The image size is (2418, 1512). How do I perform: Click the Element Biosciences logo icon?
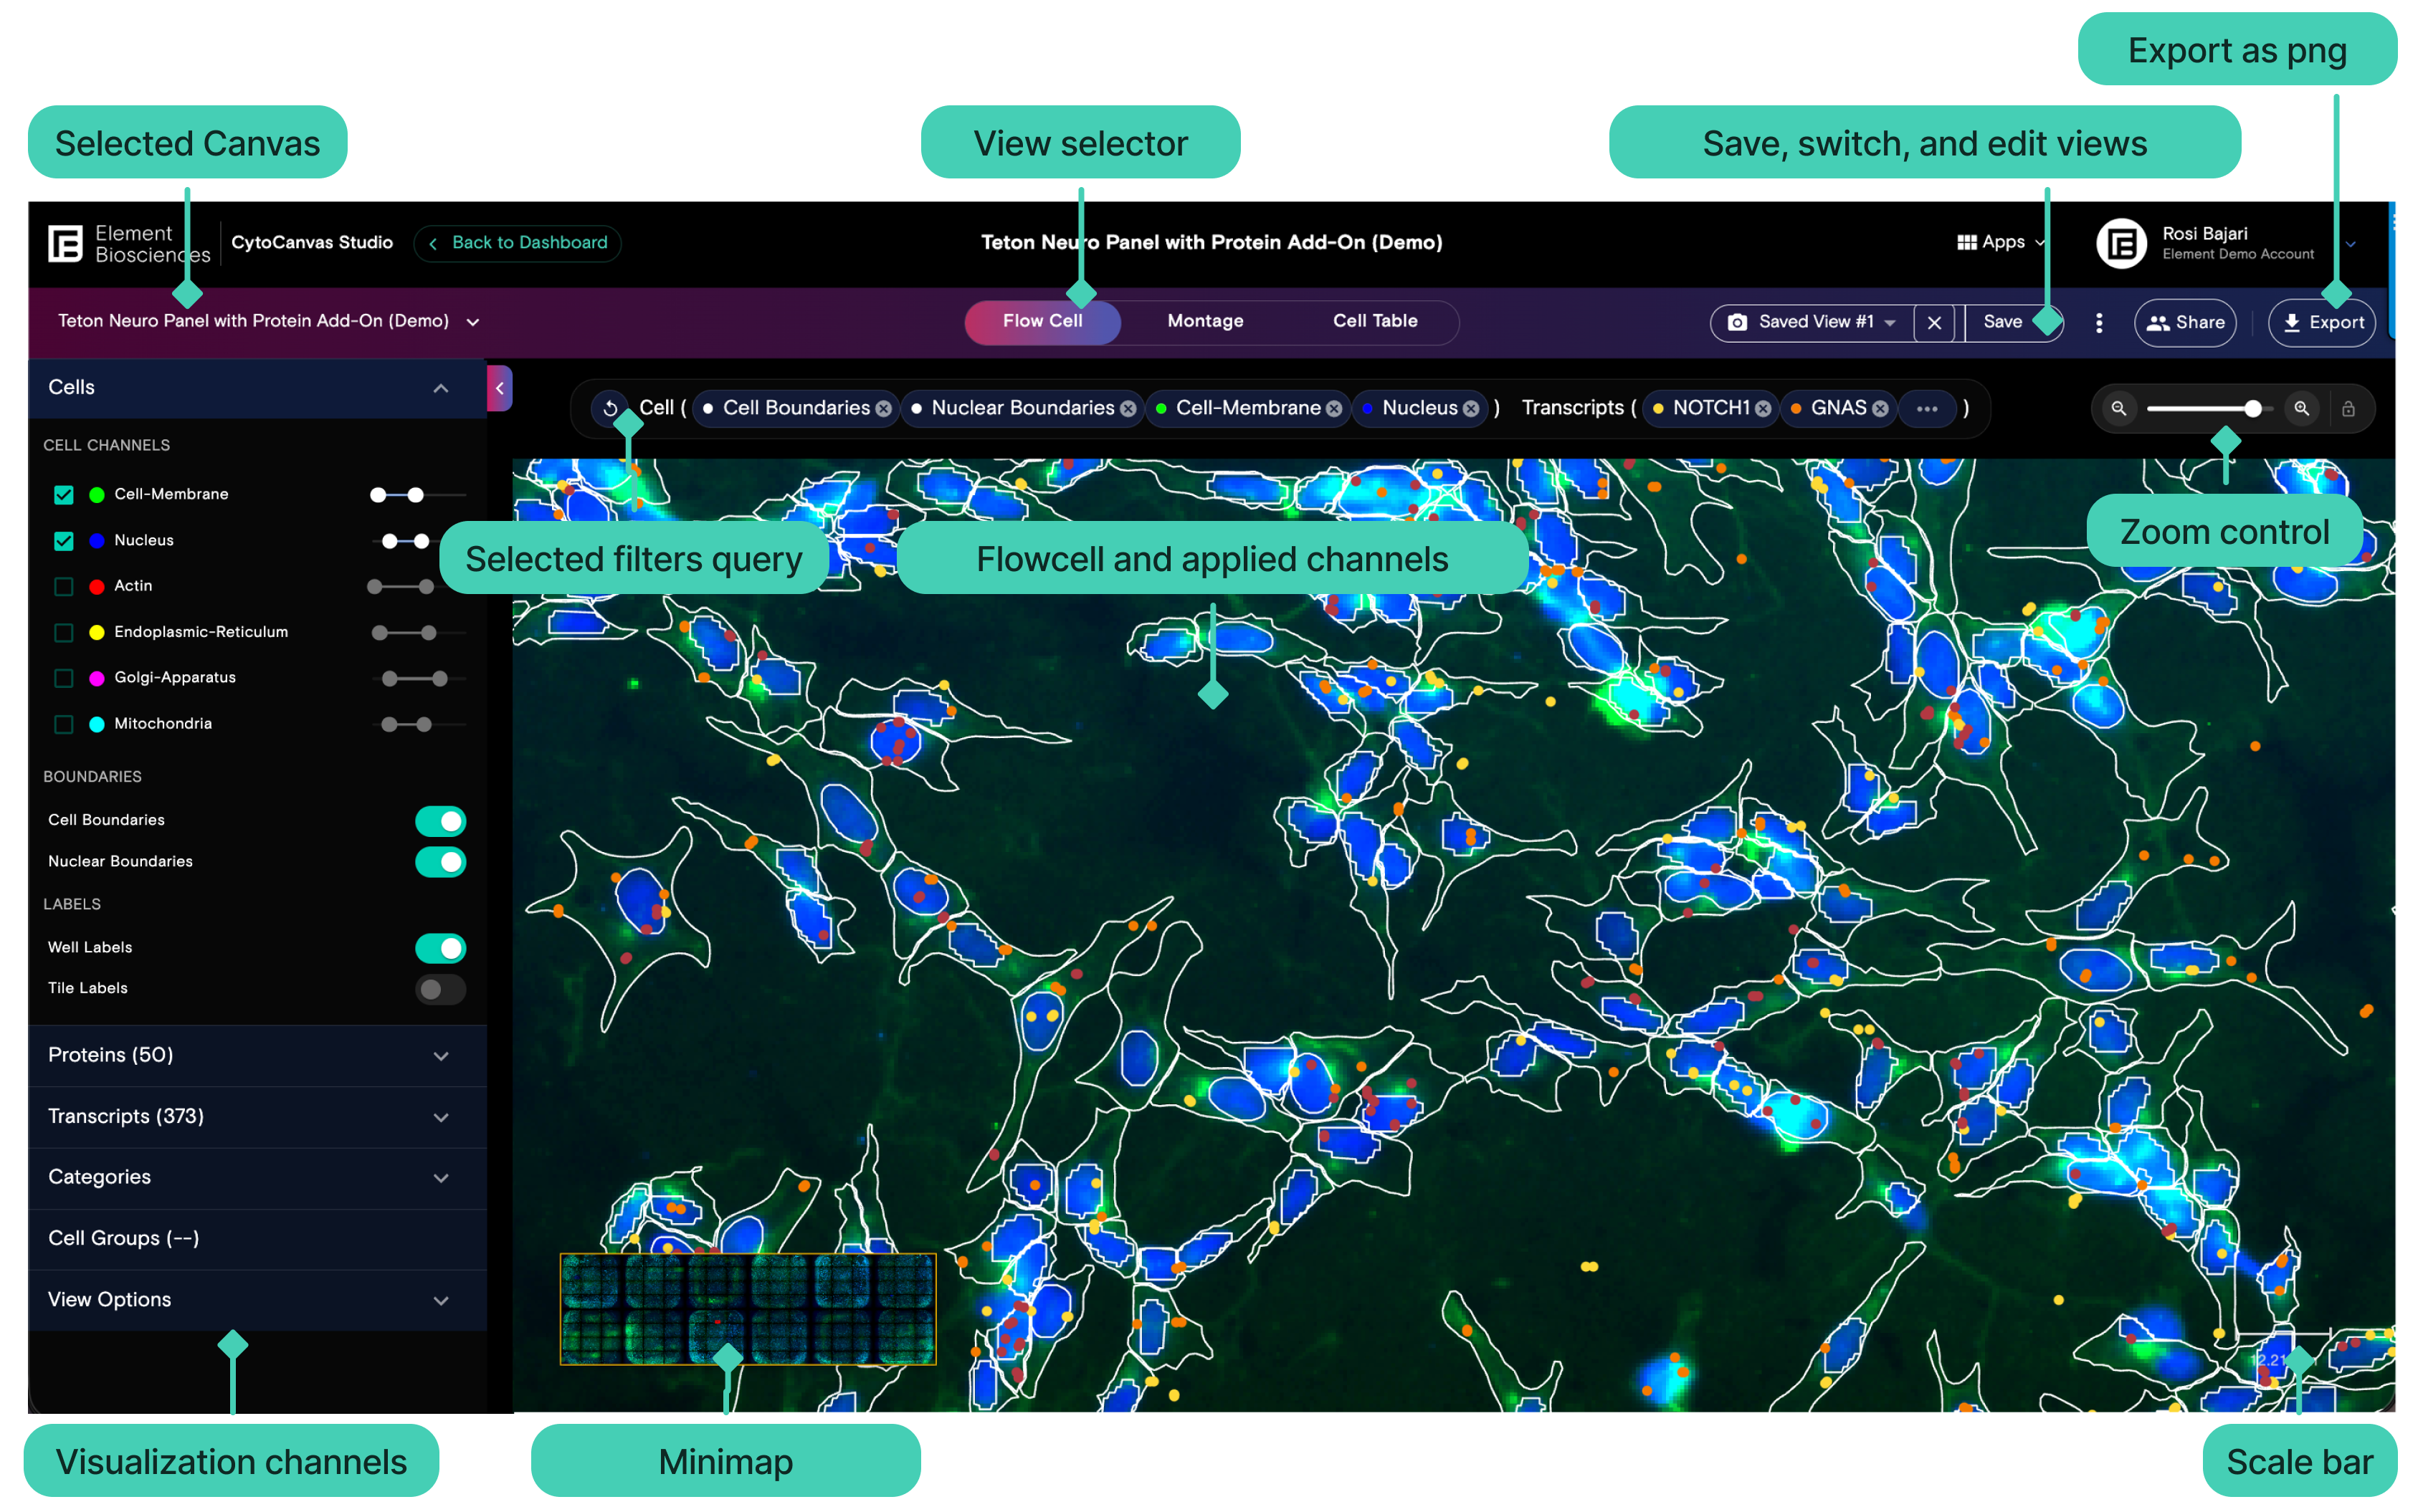[x=66, y=243]
